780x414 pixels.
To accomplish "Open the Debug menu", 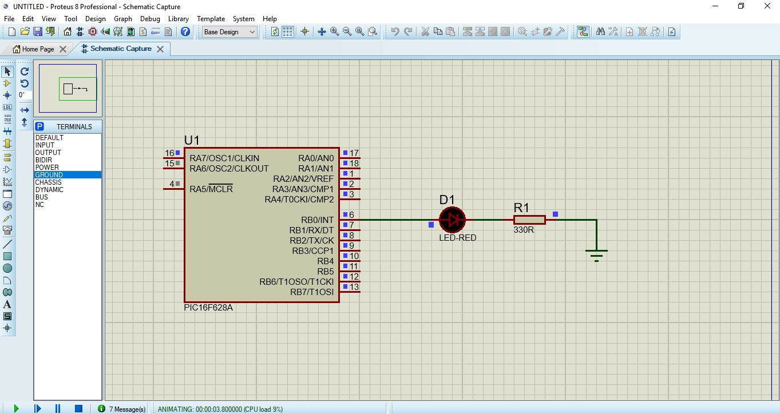I will 150,19.
